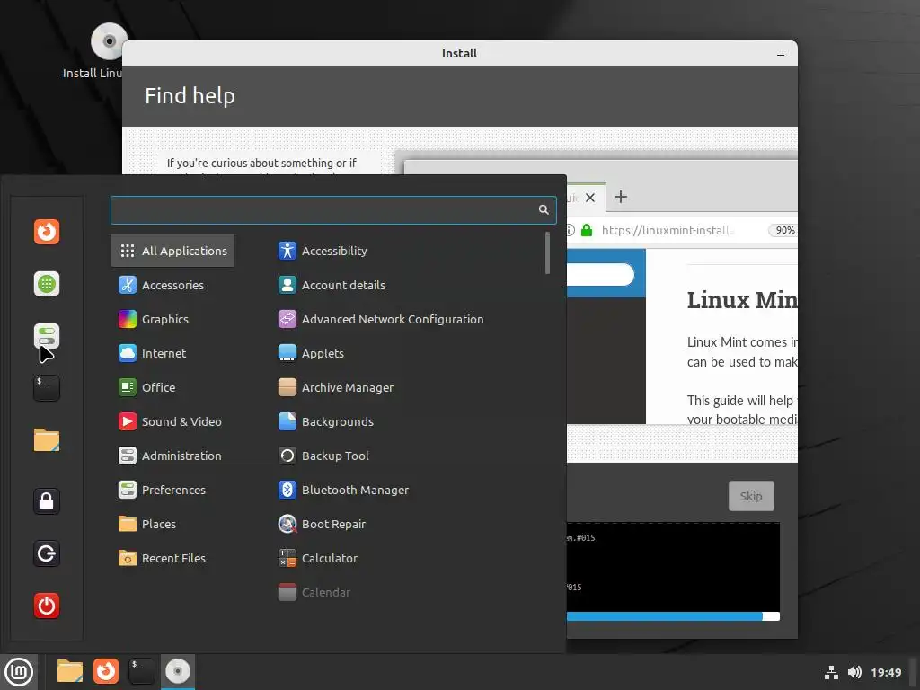Launch Firefox from the menu favorites sidebar
Viewport: 920px width, 690px height.
[x=47, y=231]
